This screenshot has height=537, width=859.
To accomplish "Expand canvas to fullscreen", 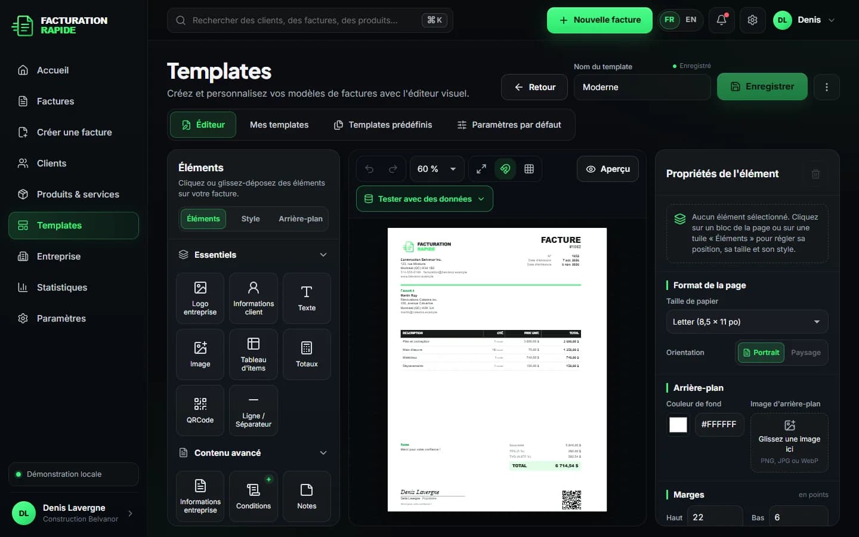I will click(x=481, y=169).
